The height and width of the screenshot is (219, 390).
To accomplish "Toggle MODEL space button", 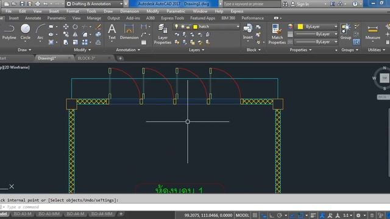I will tap(242, 215).
